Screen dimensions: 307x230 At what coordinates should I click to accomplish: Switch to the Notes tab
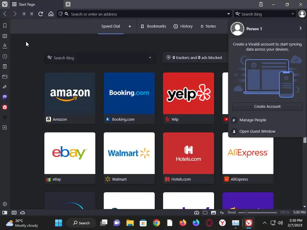tap(208, 26)
